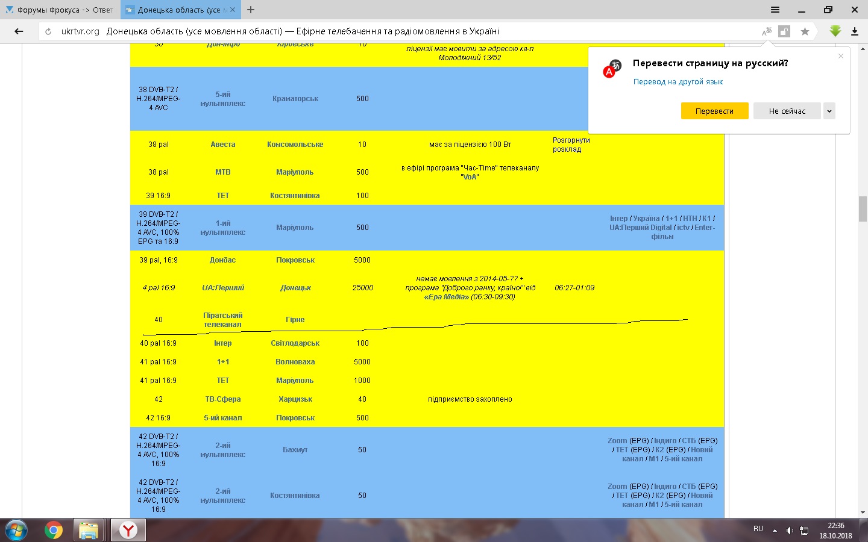Click the Комсомольське city link

[x=295, y=145]
